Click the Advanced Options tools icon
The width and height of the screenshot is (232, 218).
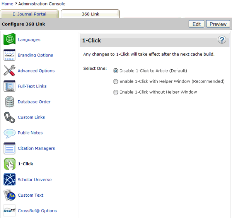9,70
